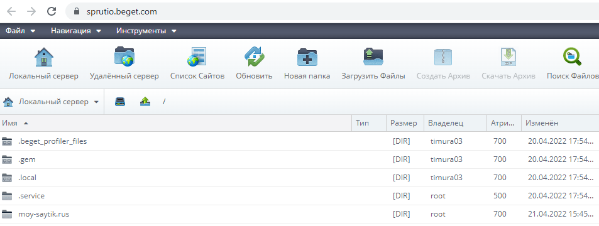
Task: Go forward in the browser
Action: (x=31, y=11)
